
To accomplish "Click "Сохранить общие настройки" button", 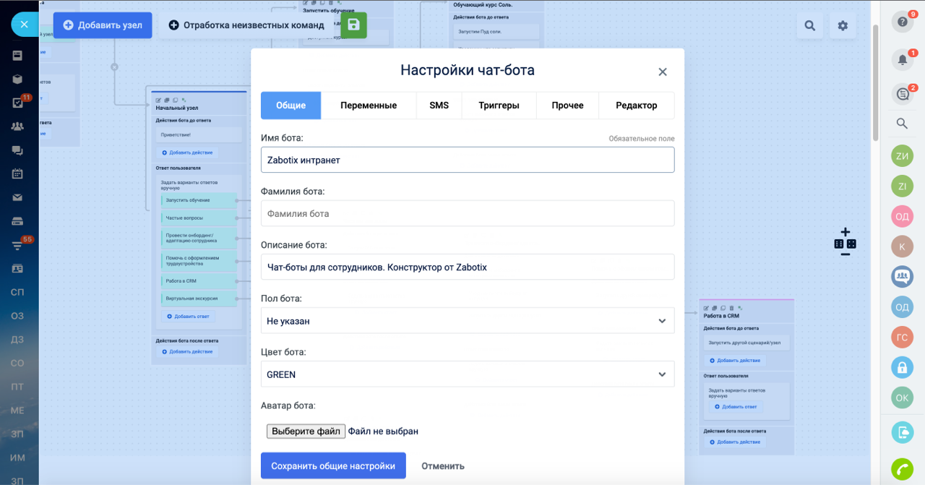I will coord(333,466).
